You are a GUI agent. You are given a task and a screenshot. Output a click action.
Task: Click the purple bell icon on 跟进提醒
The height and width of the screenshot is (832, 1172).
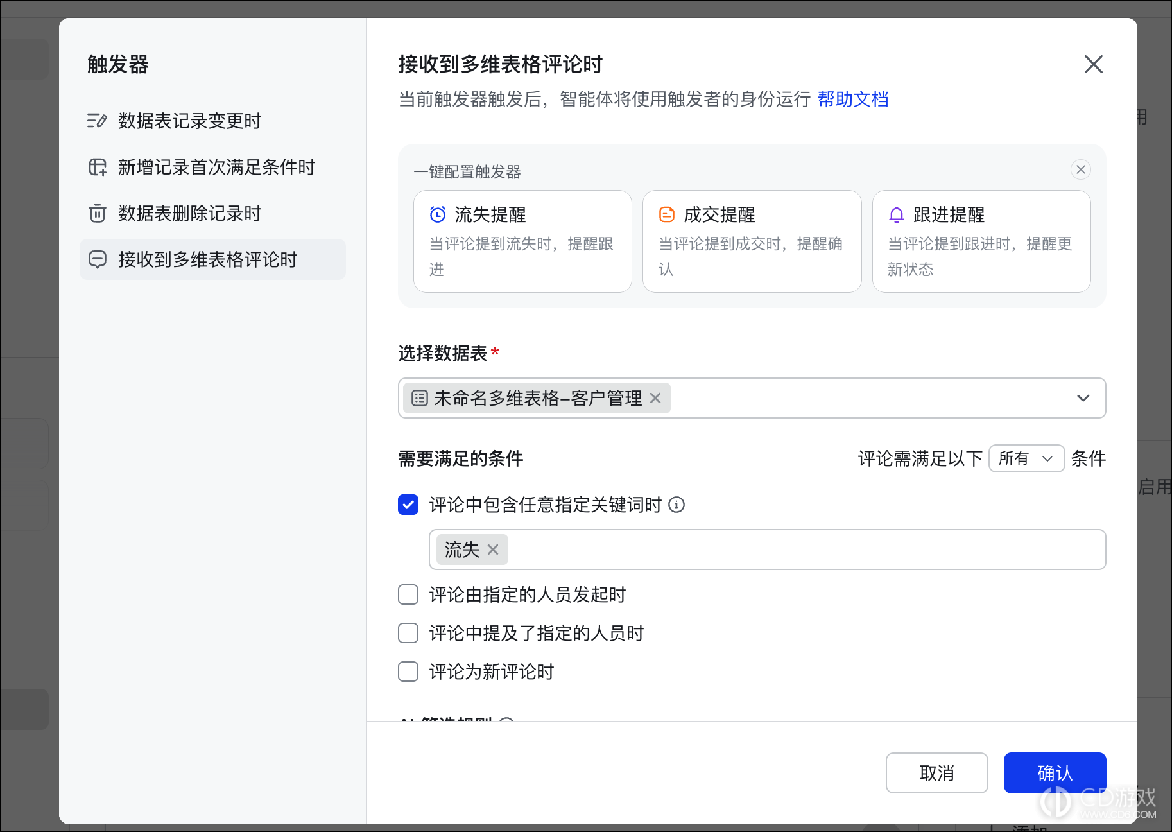pyautogui.click(x=897, y=214)
